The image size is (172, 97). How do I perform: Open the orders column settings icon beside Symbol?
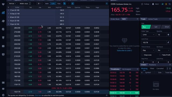[142, 72]
